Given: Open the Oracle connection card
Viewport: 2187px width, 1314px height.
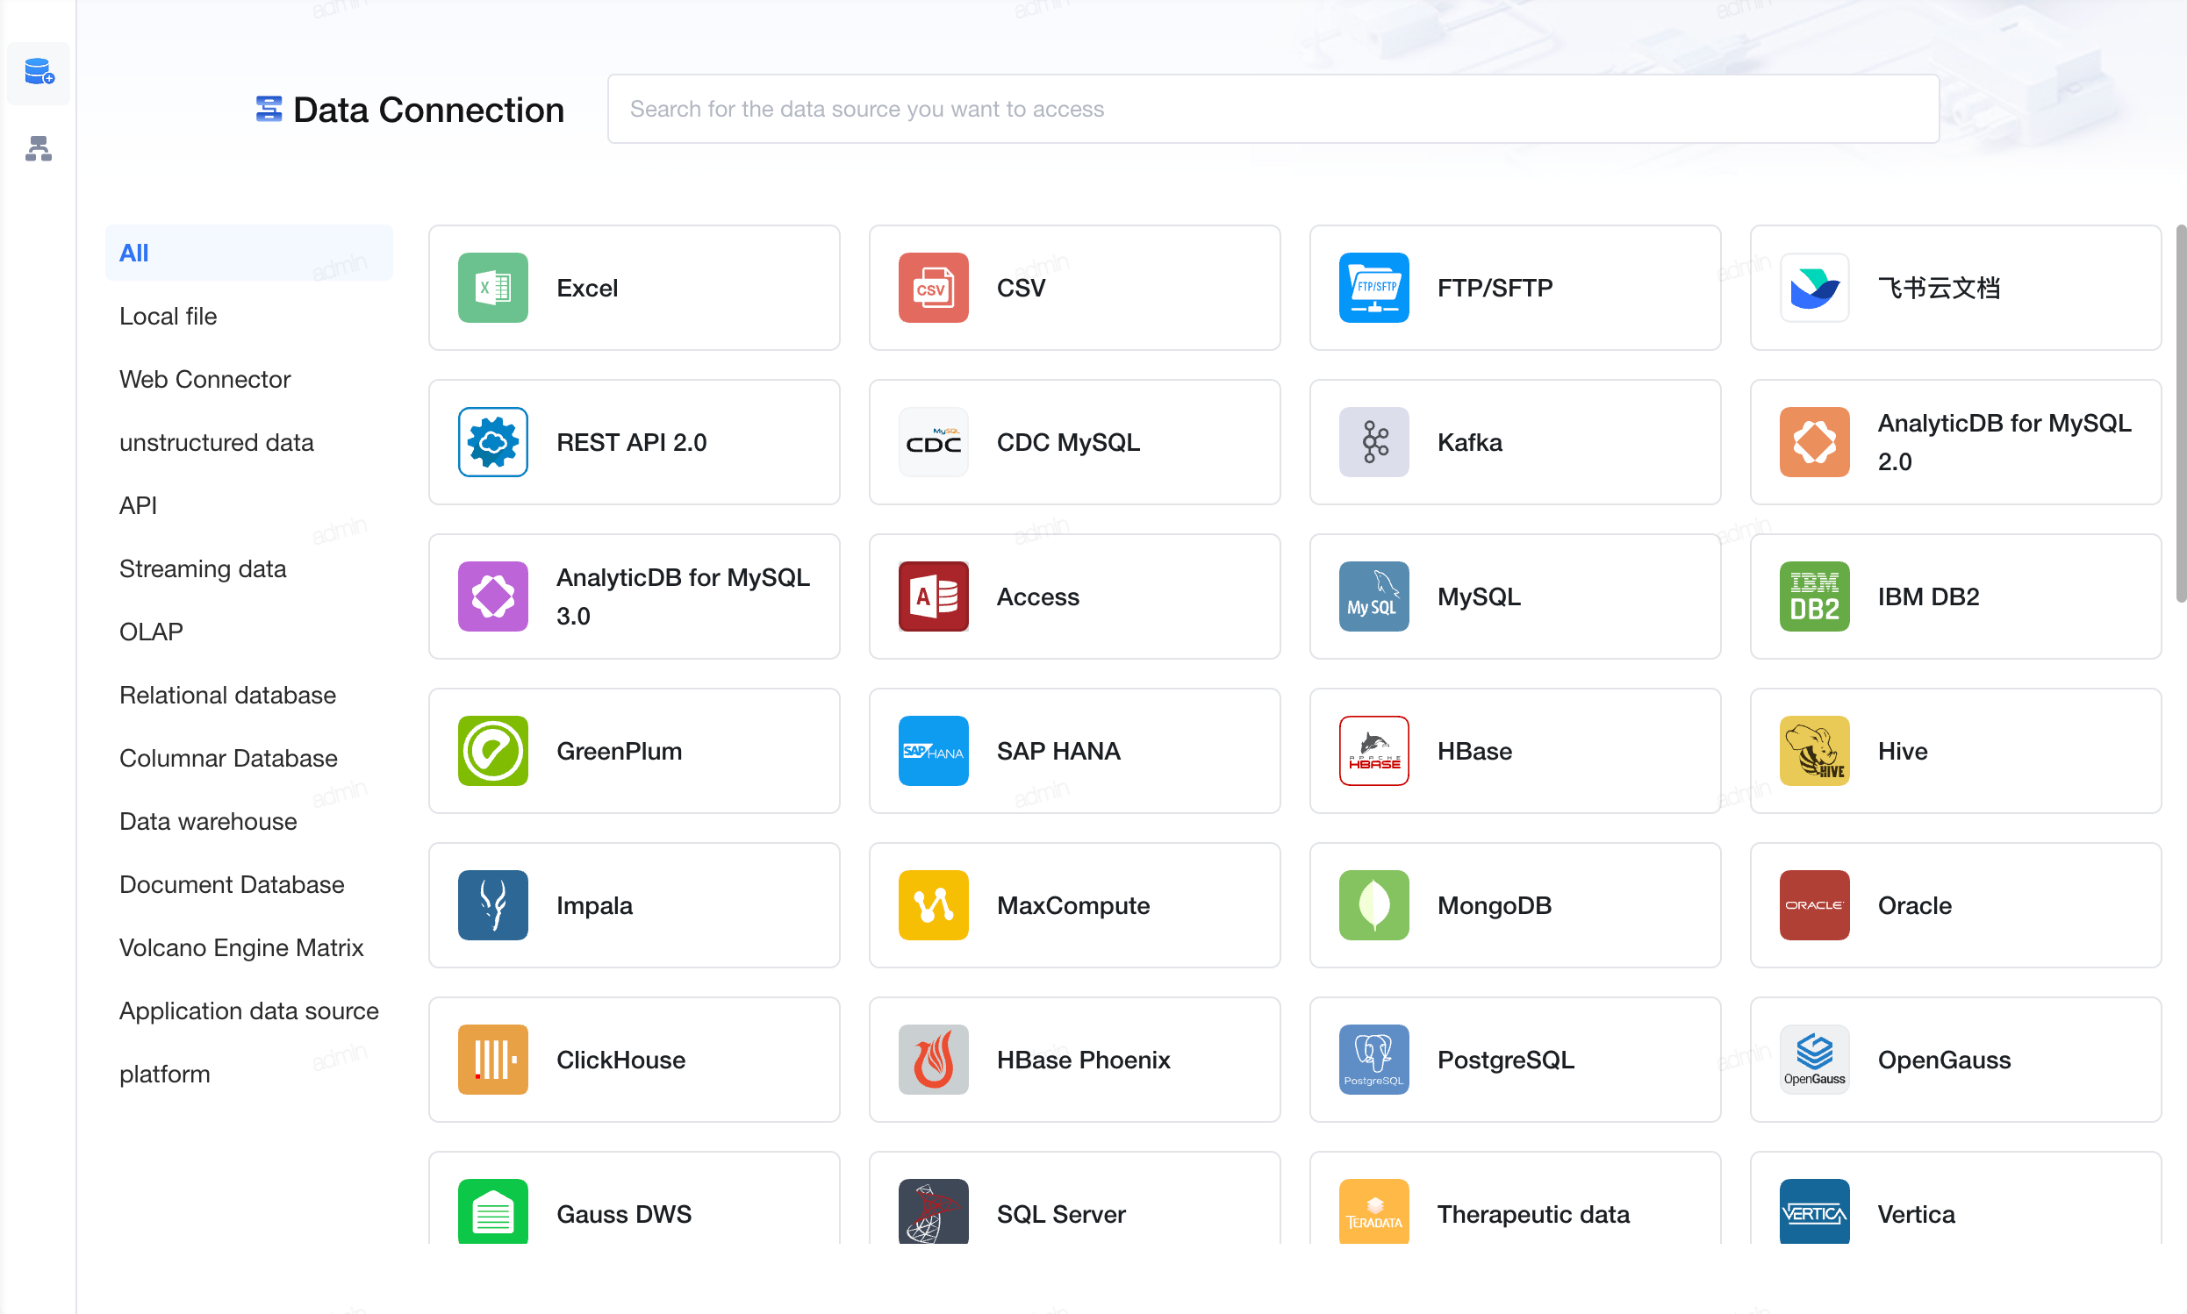Looking at the screenshot, I should click(x=1955, y=905).
